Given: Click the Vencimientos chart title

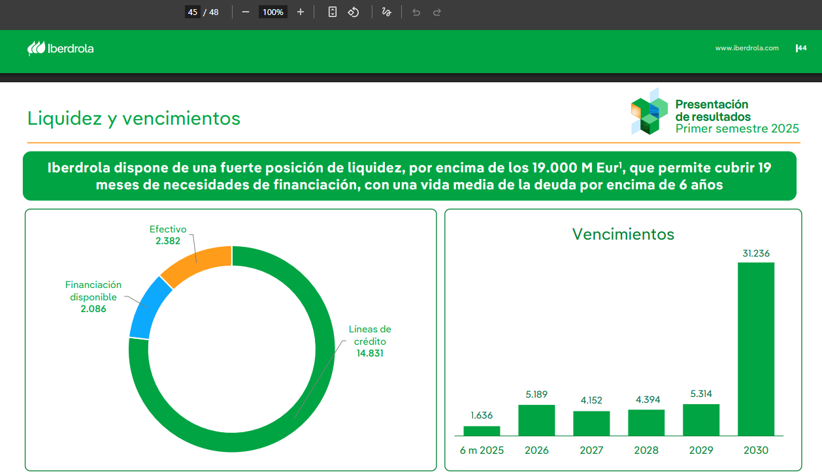Looking at the screenshot, I should click(623, 234).
